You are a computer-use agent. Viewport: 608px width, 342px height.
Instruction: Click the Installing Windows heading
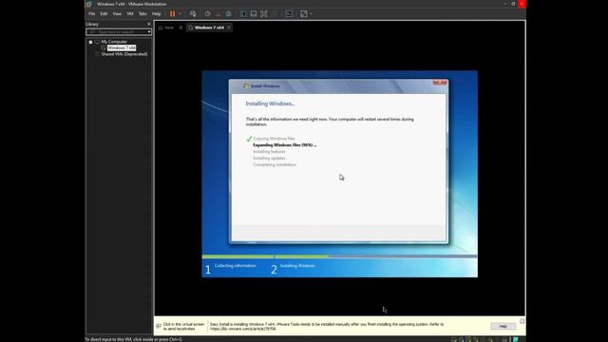pos(270,104)
